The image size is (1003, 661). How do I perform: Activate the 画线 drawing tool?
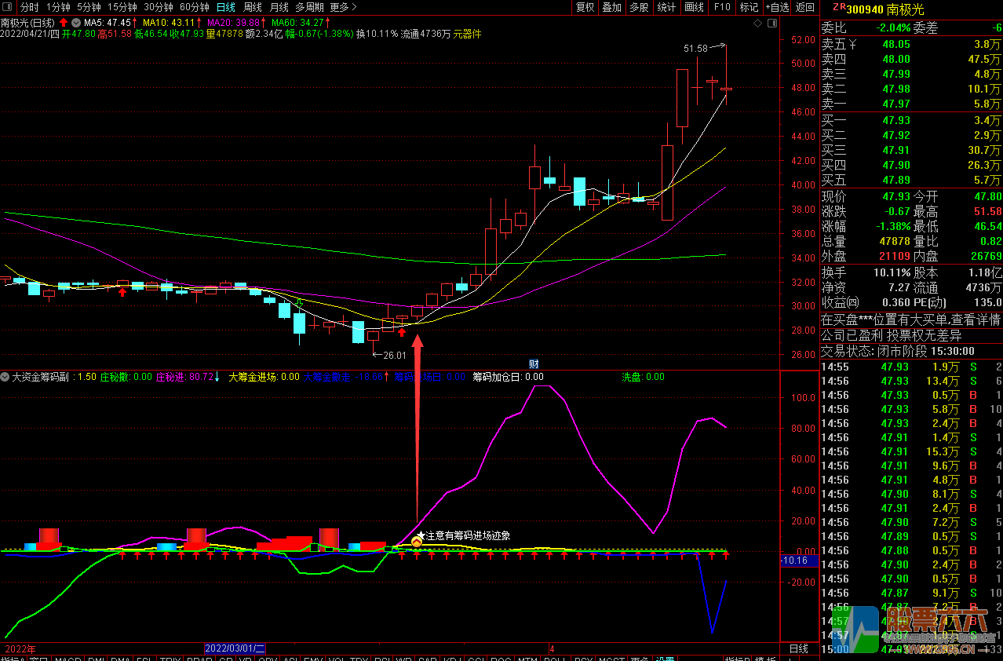(x=694, y=7)
